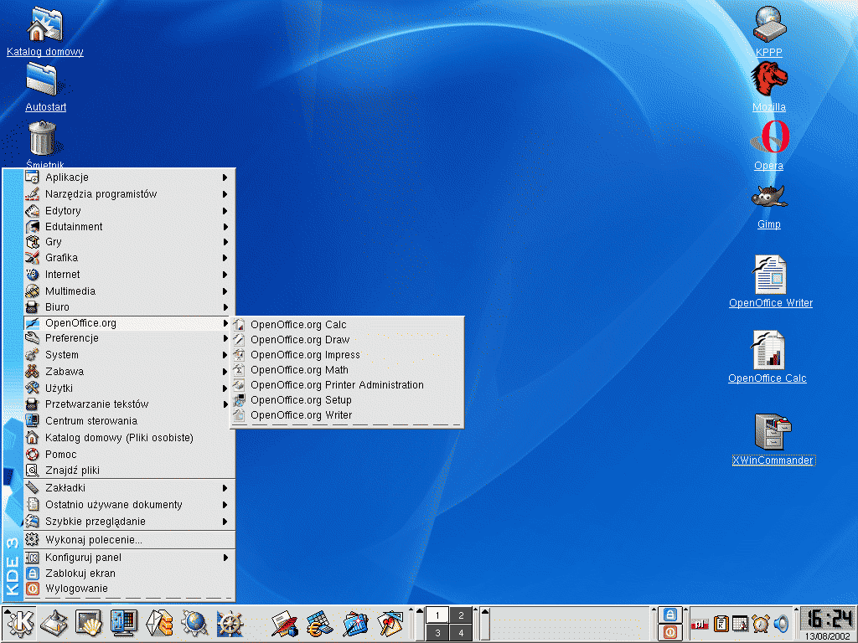
Task: Open the Katalog domowy desktop icon
Action: [x=45, y=32]
